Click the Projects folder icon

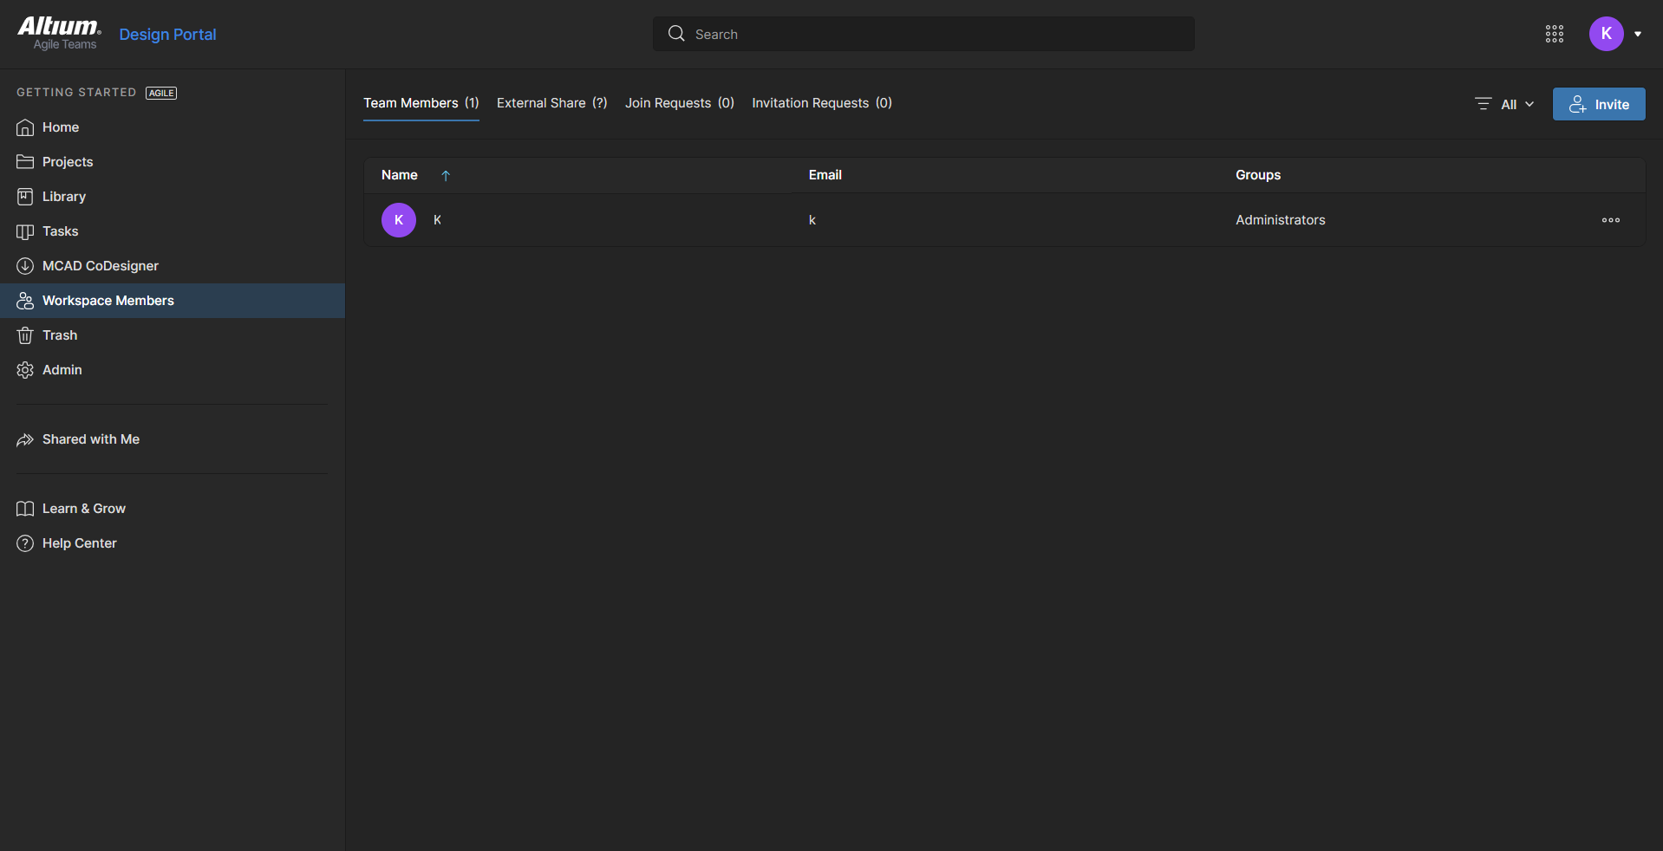(x=25, y=162)
